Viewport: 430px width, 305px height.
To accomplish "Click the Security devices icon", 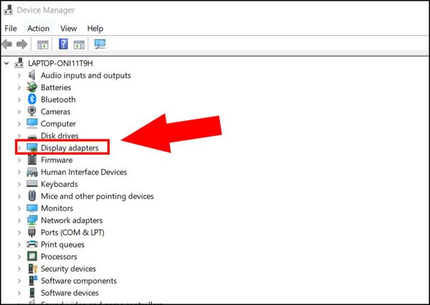I will 32,268.
